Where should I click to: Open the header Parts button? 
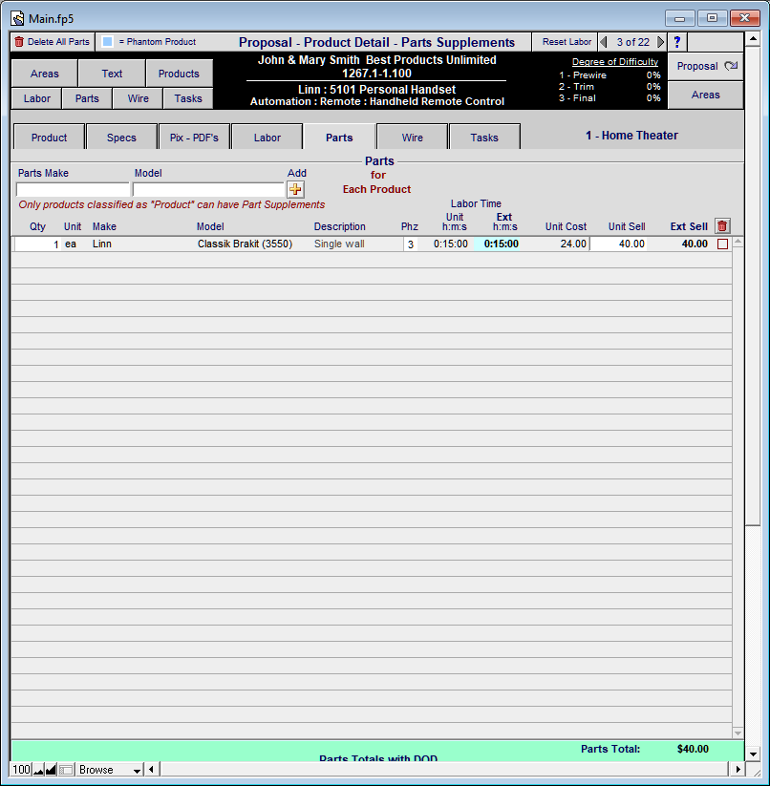click(87, 98)
